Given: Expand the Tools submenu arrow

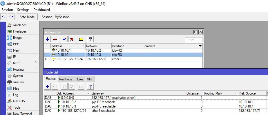Looking at the screenshot, I should pyautogui.click(x=36, y=107).
